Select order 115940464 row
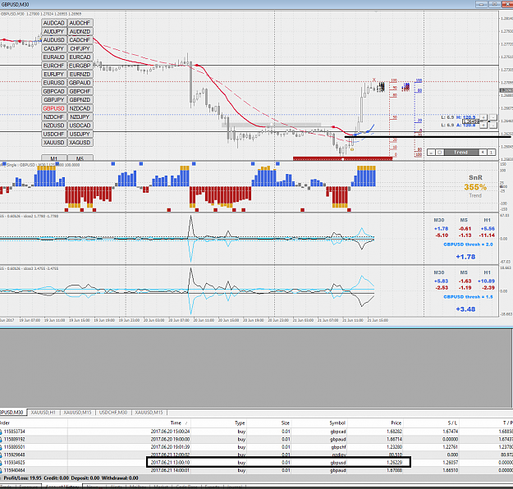This screenshot has width=513, height=489. pos(256,470)
